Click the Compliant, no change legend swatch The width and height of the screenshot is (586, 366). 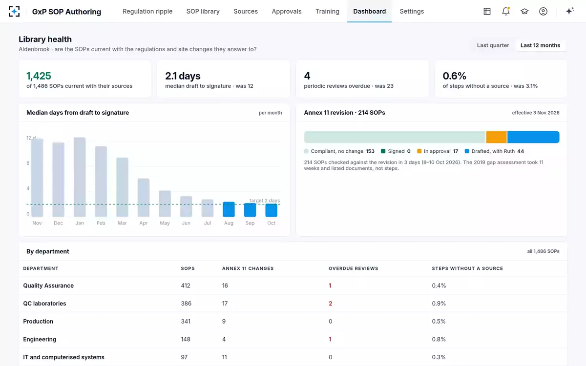click(306, 151)
